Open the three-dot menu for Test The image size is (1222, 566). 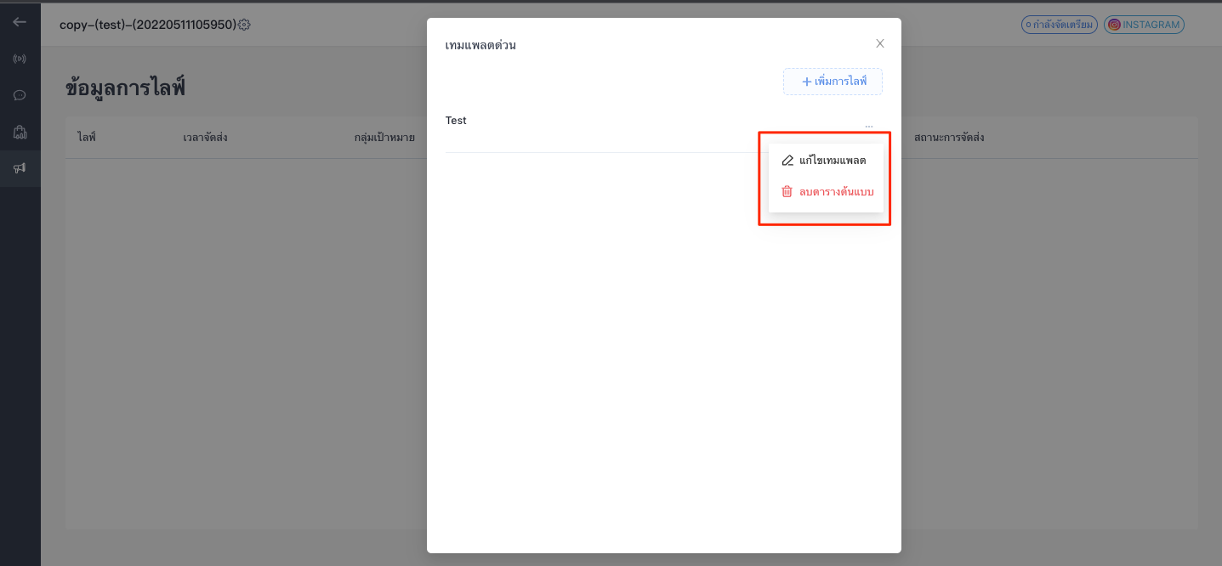click(x=868, y=126)
